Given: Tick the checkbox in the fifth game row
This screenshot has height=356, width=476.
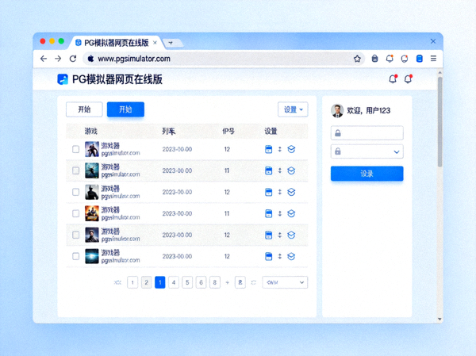Looking at the screenshot, I should pos(75,235).
